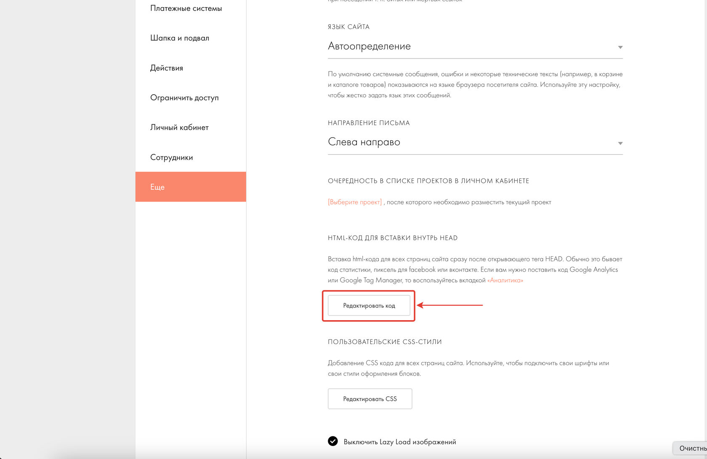
Task: Go to Ограничить доступ section
Action: pos(184,98)
